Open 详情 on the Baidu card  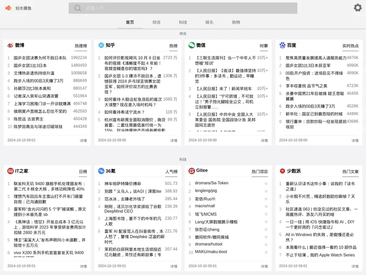pyautogui.click(x=355, y=141)
